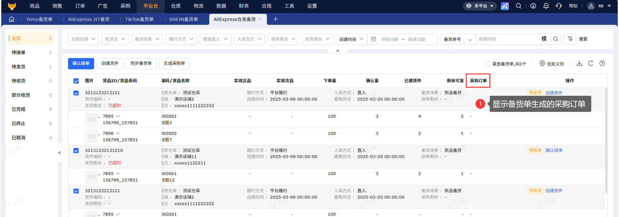Open the download center icon in top bar
The image size is (619, 217).
(x=533, y=6)
